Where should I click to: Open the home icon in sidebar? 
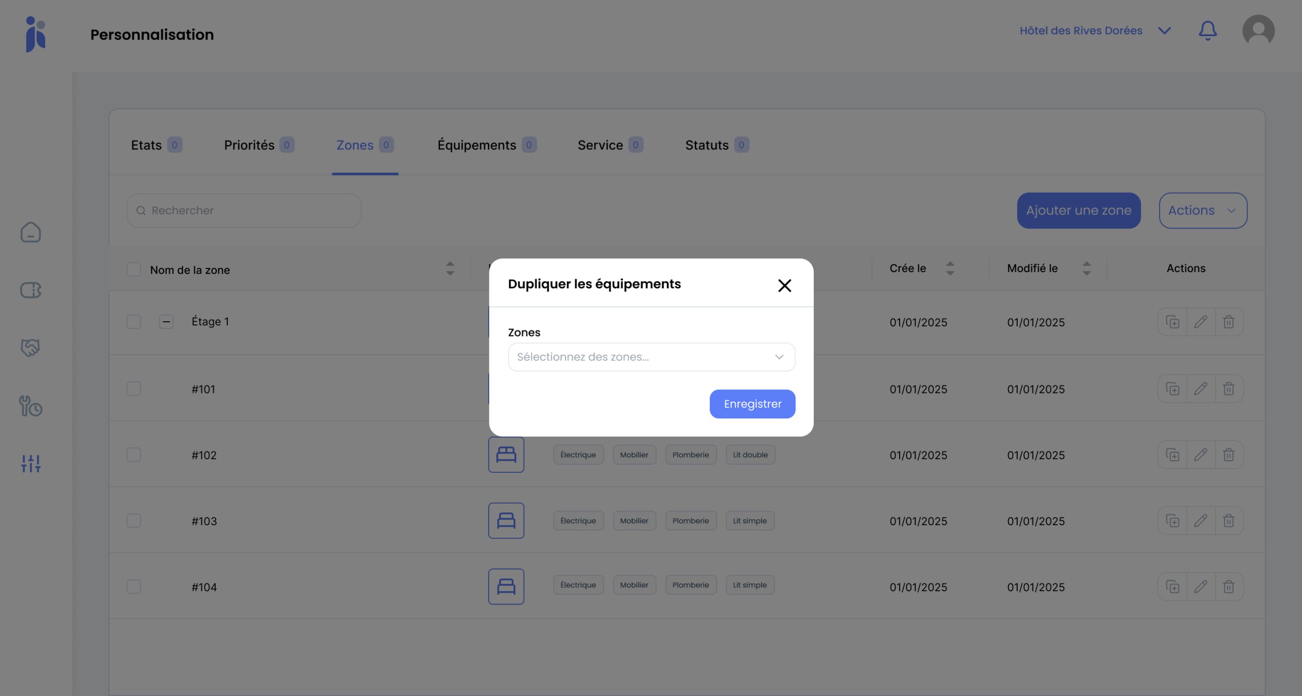pyautogui.click(x=31, y=232)
